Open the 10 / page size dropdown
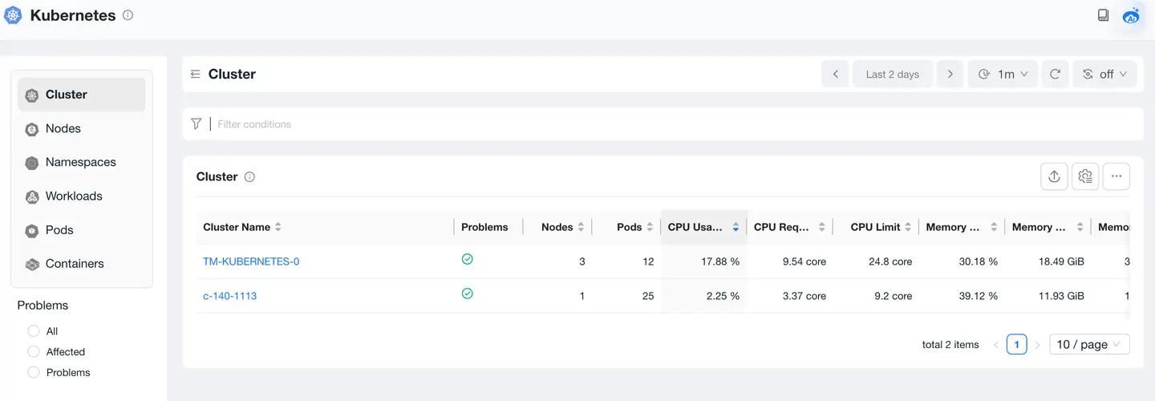This screenshot has height=401, width=1155. 1090,345
